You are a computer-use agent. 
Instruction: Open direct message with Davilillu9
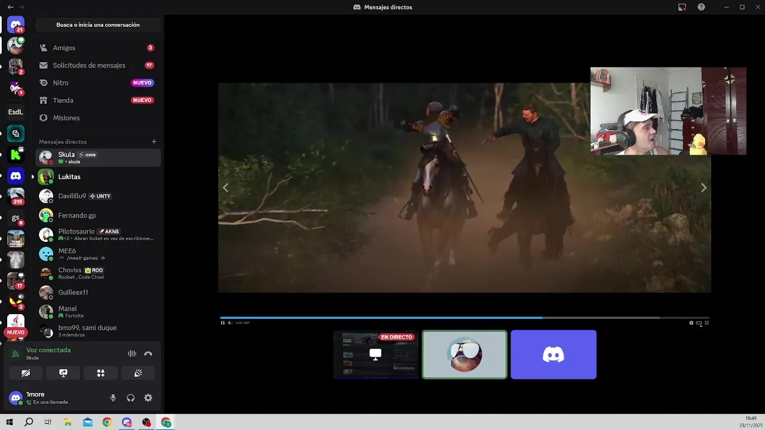pos(97,196)
